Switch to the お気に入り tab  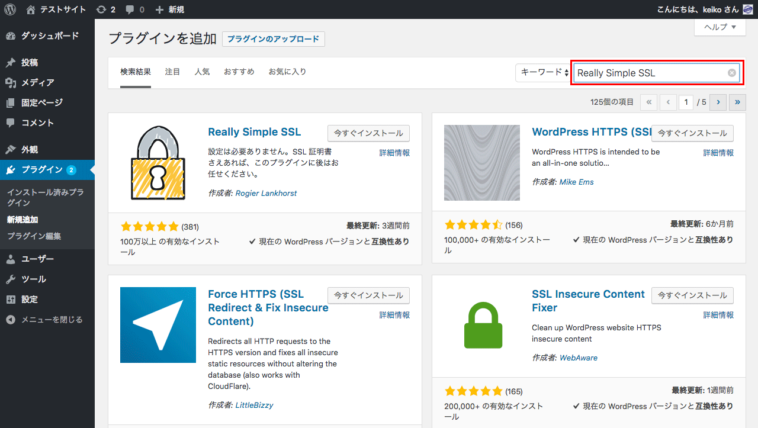point(287,72)
